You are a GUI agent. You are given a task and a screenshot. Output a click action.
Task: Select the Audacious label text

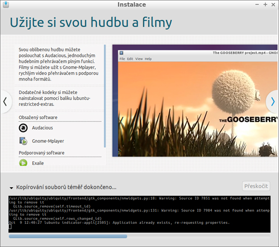(x=42, y=128)
